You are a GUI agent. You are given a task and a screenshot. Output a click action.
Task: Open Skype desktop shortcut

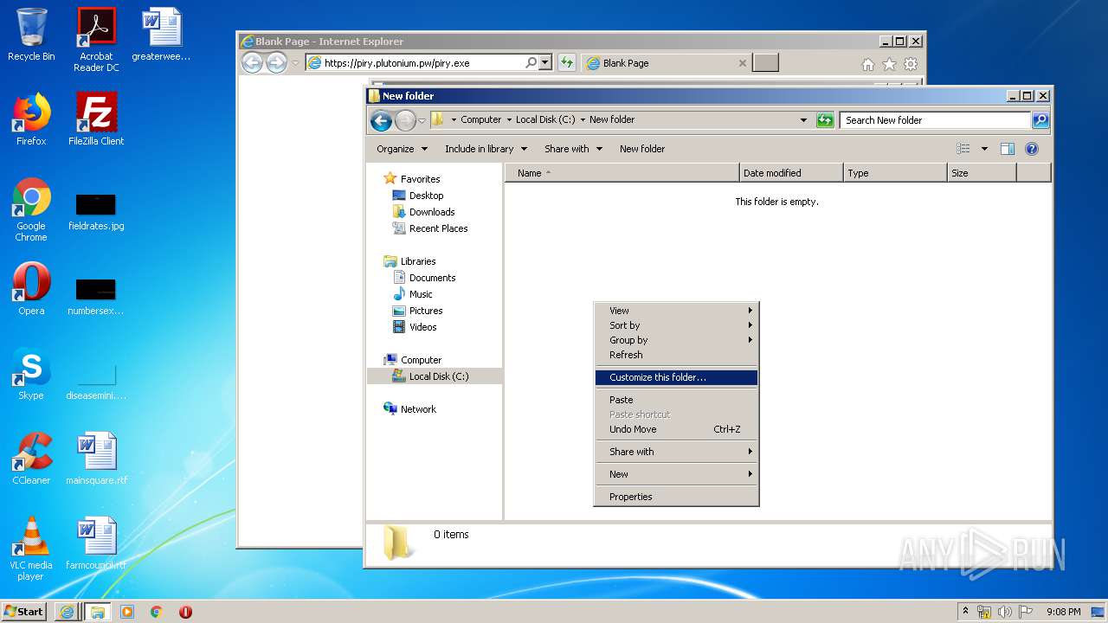click(x=31, y=374)
